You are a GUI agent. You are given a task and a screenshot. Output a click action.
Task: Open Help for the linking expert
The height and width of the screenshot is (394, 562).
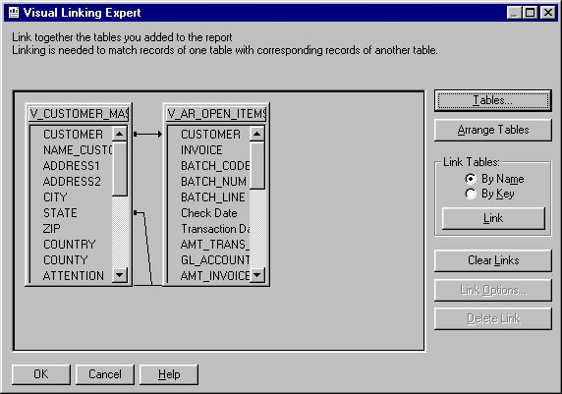coord(169,374)
